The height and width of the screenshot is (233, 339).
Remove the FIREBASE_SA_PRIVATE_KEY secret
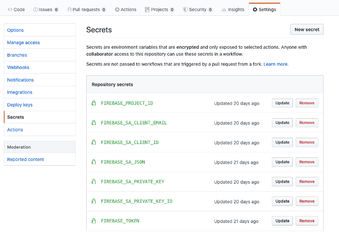tap(307, 182)
